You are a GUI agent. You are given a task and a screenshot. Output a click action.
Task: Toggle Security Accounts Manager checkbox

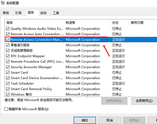coord(8,67)
